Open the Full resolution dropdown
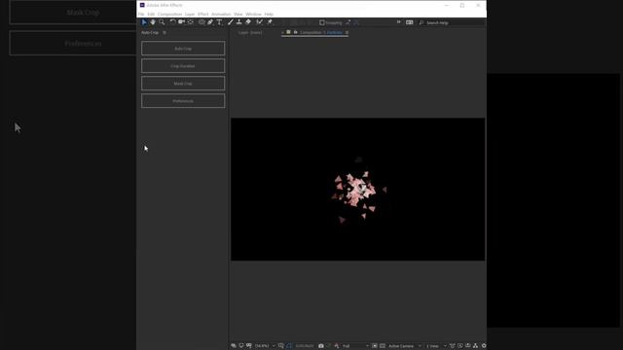The height and width of the screenshot is (350, 623). [355, 346]
